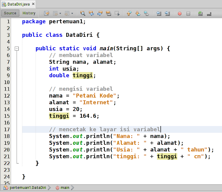
Task: Click the Forward navigation icon
Action: 67,13
